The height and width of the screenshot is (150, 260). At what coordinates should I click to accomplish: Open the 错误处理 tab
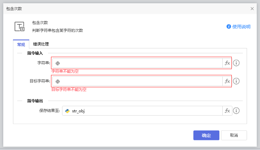[x=41, y=44]
